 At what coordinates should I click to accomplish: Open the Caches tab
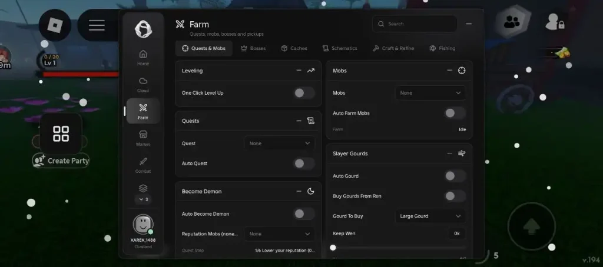(x=294, y=48)
